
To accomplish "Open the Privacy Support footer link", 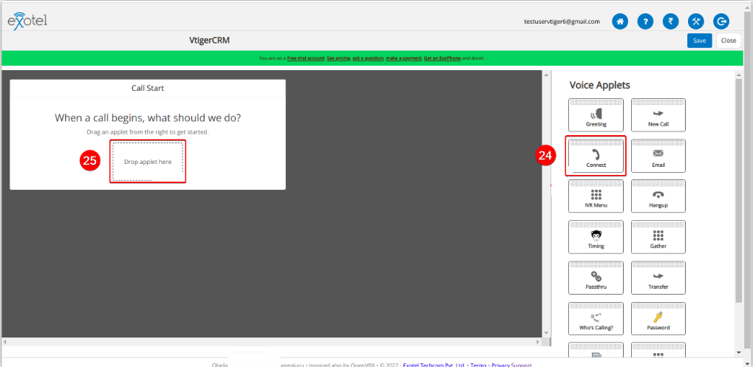I will pyautogui.click(x=511, y=365).
